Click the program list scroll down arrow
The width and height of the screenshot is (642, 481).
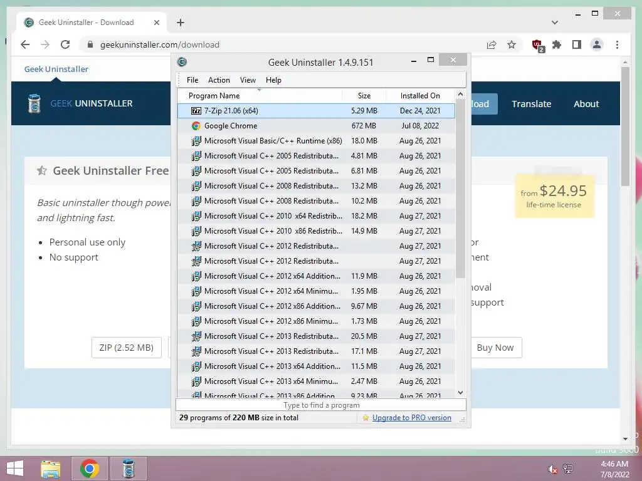[x=460, y=393]
